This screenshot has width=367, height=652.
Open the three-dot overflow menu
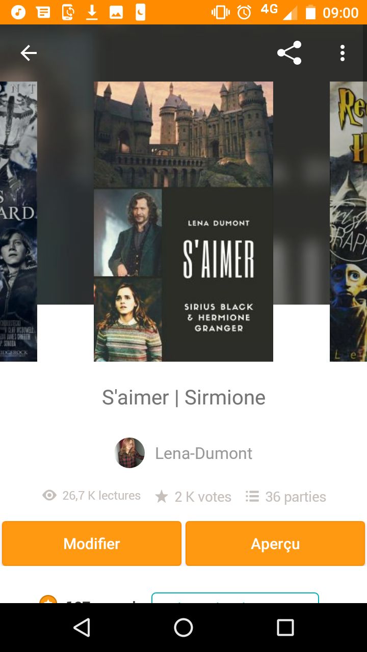pos(343,53)
